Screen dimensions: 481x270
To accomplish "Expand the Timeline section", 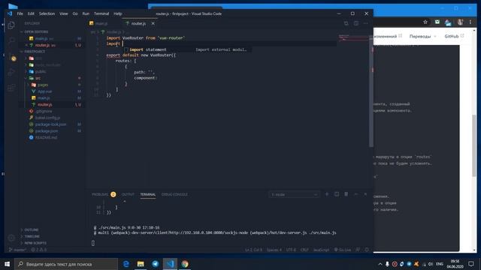I will 32,236.
